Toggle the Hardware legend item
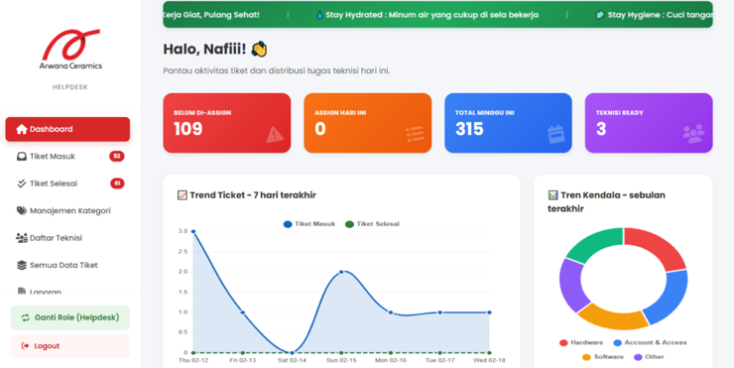This screenshot has width=734, height=368. (x=581, y=343)
